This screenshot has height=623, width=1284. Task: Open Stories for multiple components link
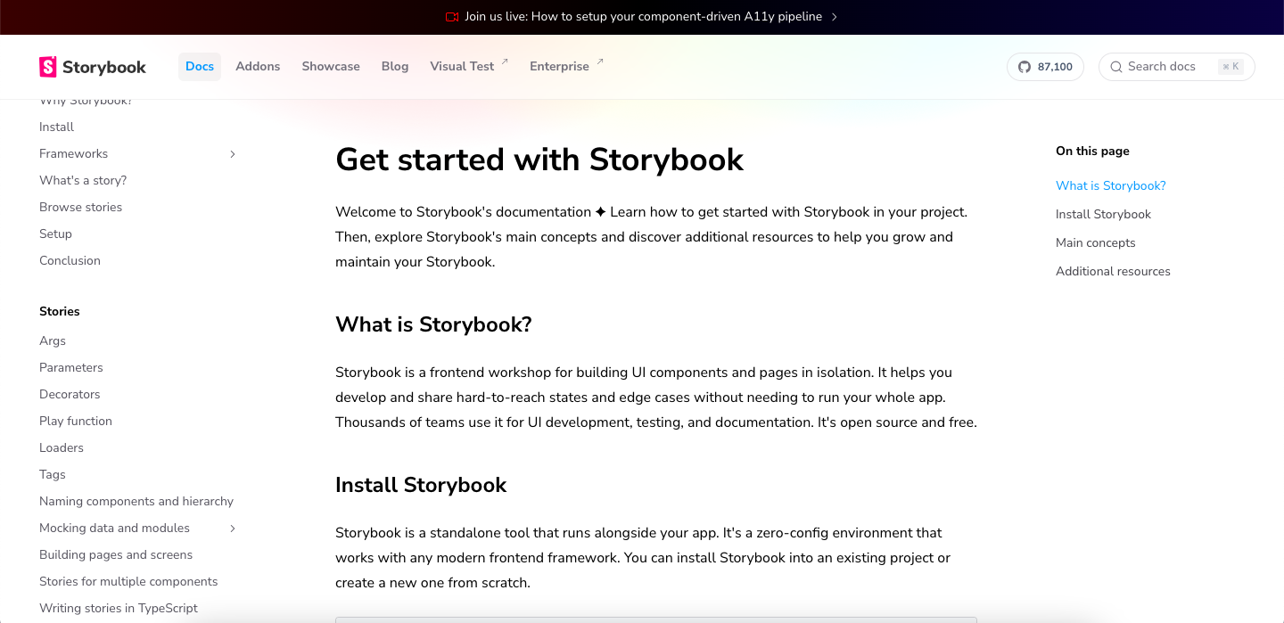[128, 582]
